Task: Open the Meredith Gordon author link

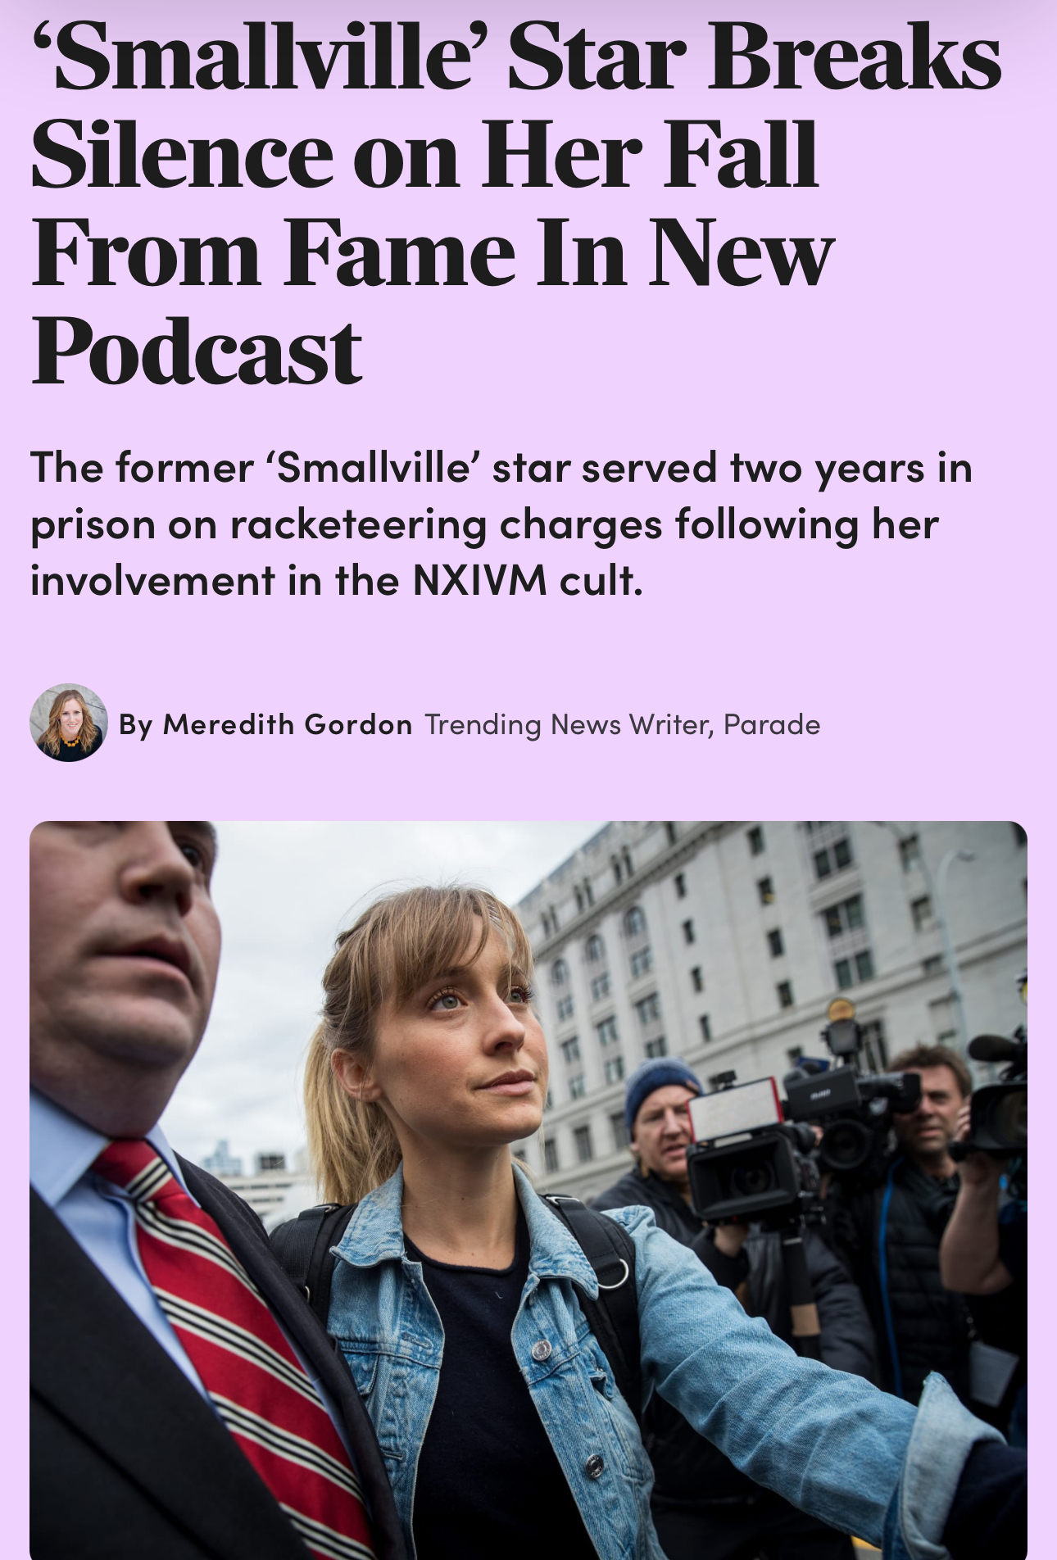Action: [288, 724]
